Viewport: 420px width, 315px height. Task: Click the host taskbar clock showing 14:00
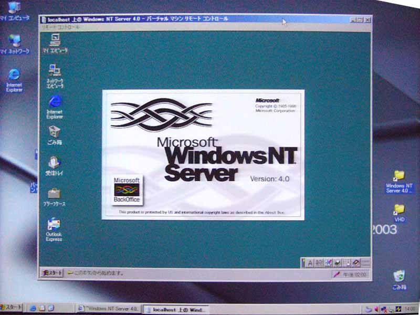pos(410,309)
